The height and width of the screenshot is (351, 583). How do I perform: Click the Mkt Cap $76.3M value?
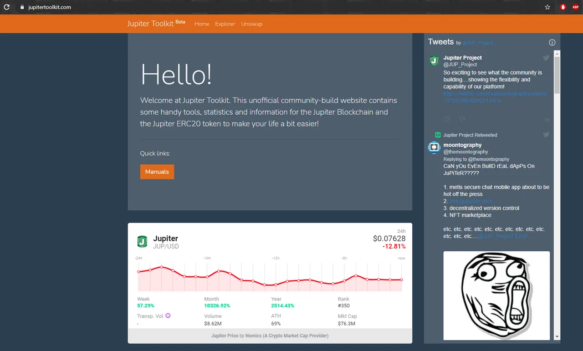(347, 324)
